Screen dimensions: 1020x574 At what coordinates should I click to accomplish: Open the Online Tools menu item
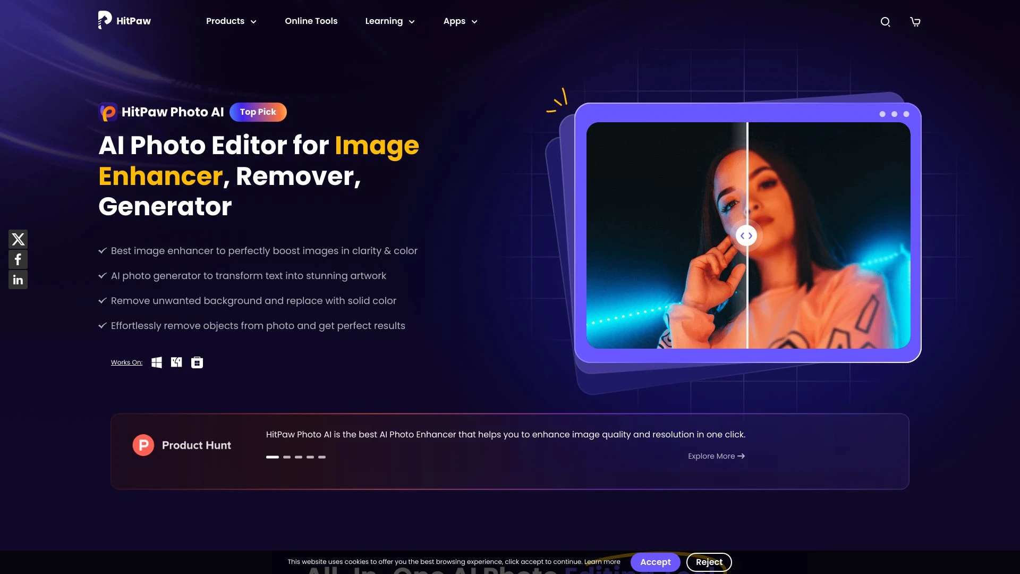coord(311,21)
